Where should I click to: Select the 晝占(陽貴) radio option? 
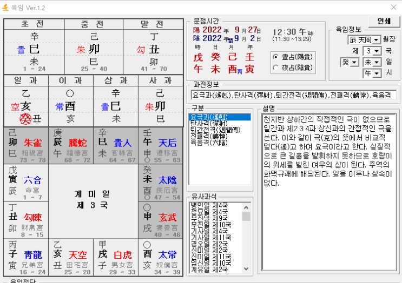275,57
